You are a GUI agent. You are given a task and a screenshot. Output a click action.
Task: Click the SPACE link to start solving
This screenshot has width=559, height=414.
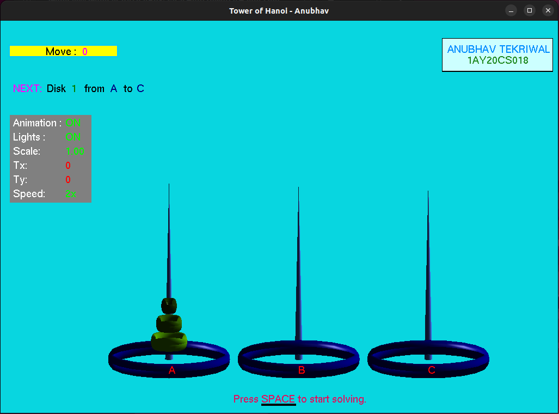278,399
